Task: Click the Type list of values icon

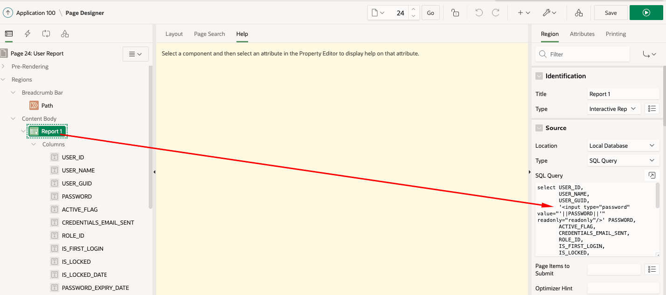Action: (x=652, y=109)
